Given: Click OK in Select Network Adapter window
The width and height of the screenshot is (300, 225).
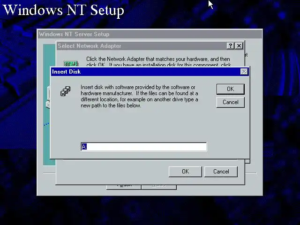Looking at the screenshot, I should pyautogui.click(x=185, y=172).
